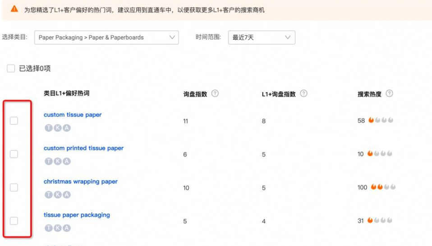Click the 选择类目 label
The height and width of the screenshot is (246, 432).
point(14,37)
